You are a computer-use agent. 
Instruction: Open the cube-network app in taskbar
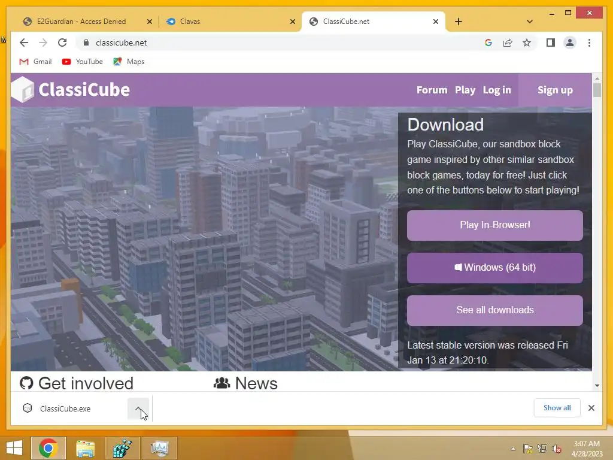(122, 448)
